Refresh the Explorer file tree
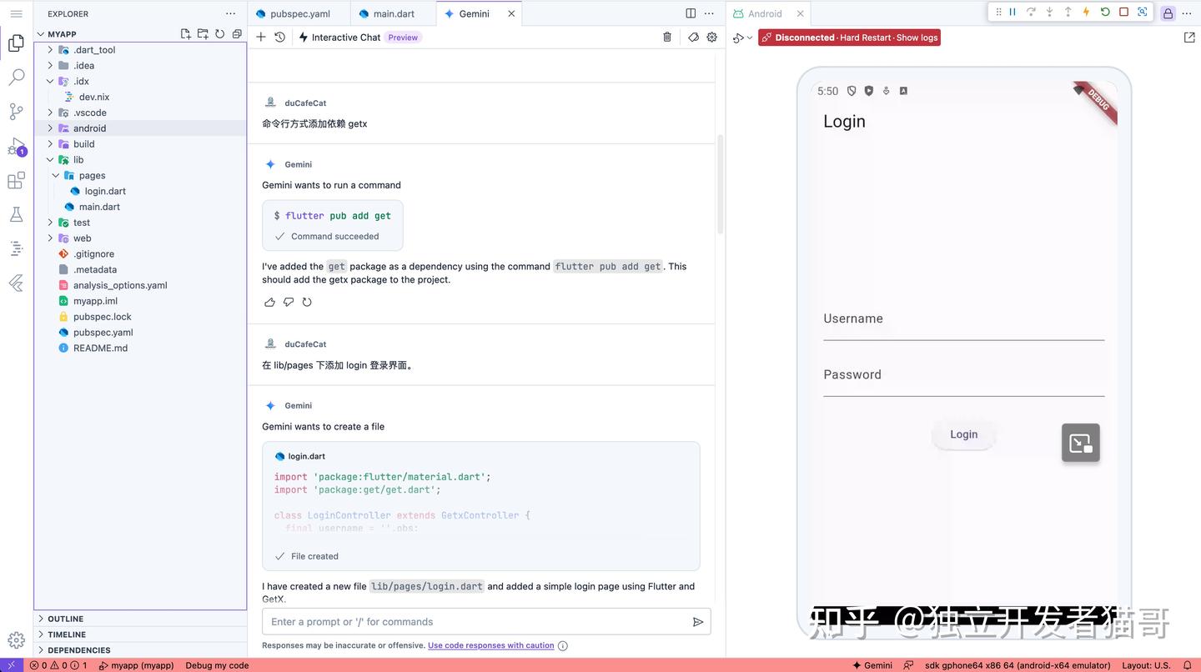1201x672 pixels. coord(219,34)
